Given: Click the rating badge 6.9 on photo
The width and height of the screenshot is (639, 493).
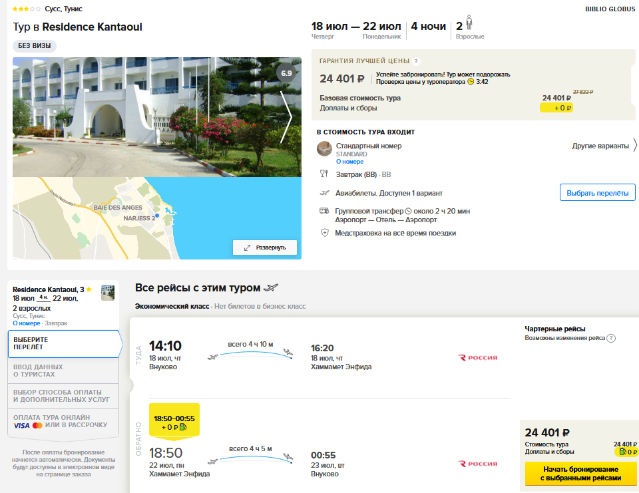Looking at the screenshot, I should coord(286,73).
